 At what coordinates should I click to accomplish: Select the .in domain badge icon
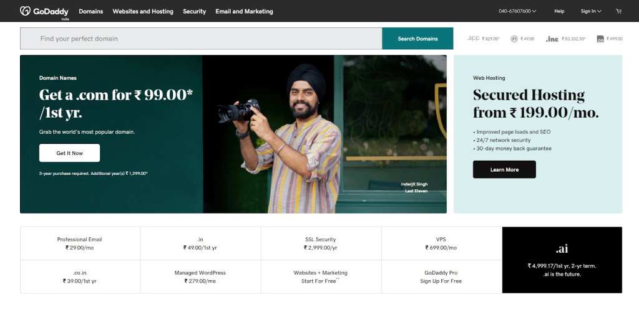coord(514,39)
